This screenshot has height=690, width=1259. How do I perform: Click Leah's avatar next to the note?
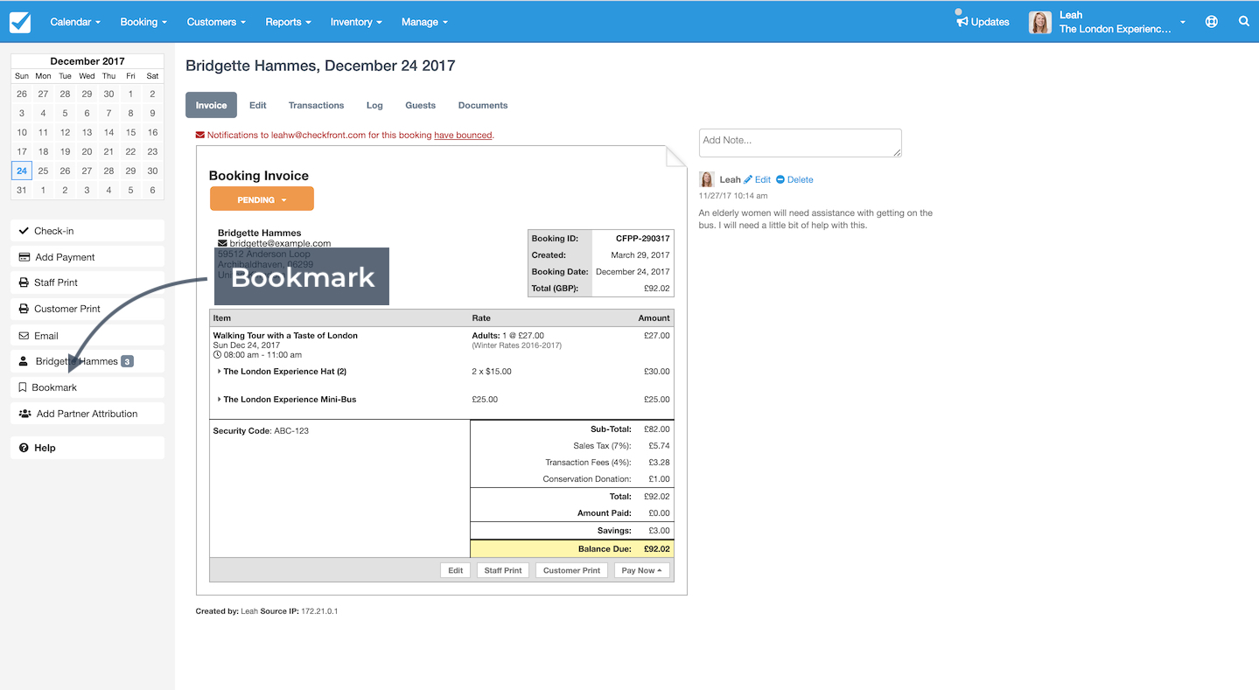(x=707, y=179)
